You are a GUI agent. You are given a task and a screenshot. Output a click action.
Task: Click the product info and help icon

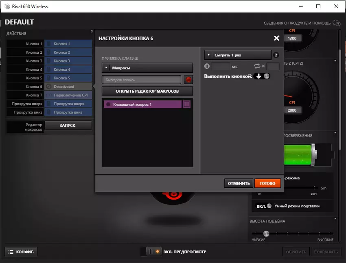pos(336,23)
